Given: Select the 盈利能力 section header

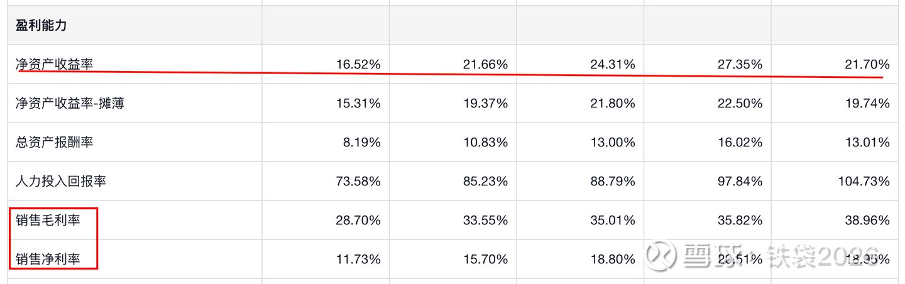Looking at the screenshot, I should (x=41, y=26).
